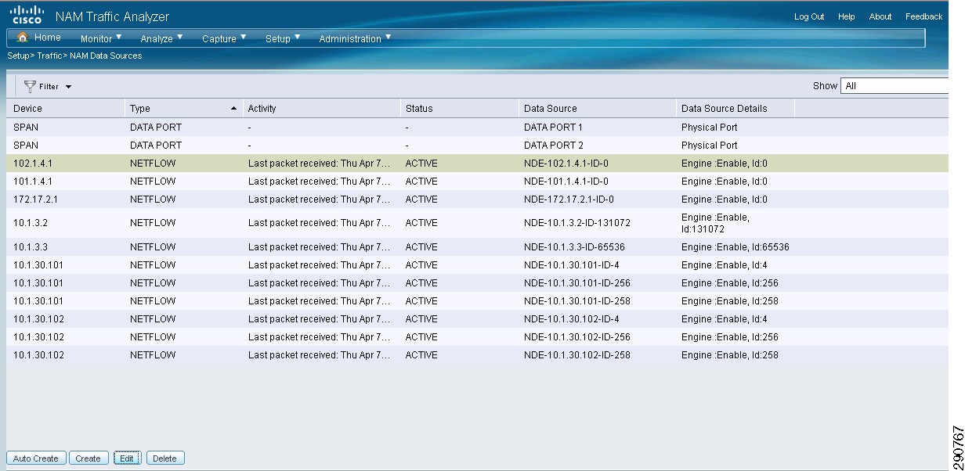
Task: Open the Analyze menu
Action: (x=161, y=38)
